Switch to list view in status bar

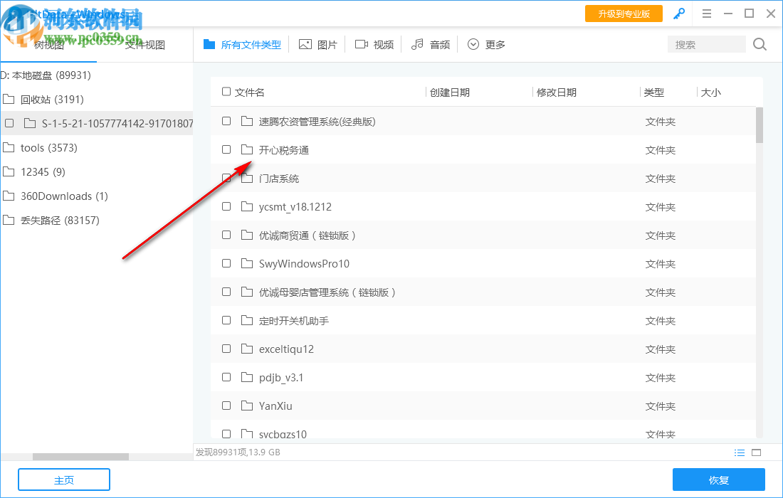tap(740, 452)
